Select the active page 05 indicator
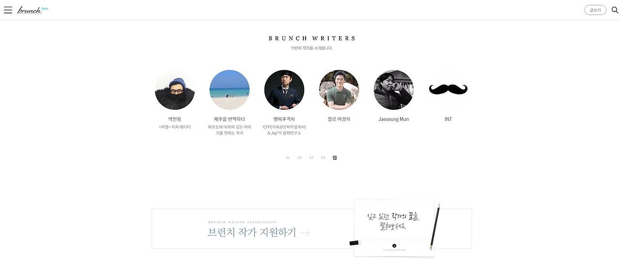This screenshot has height=267, width=620. (x=335, y=158)
